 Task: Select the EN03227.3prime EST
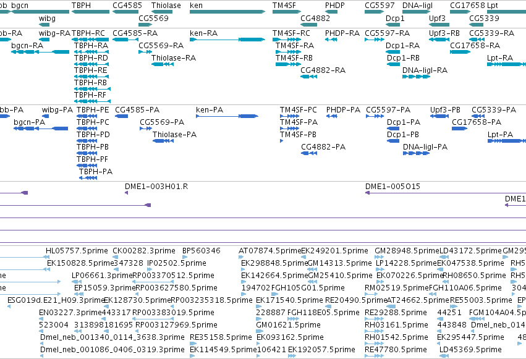point(40,319)
